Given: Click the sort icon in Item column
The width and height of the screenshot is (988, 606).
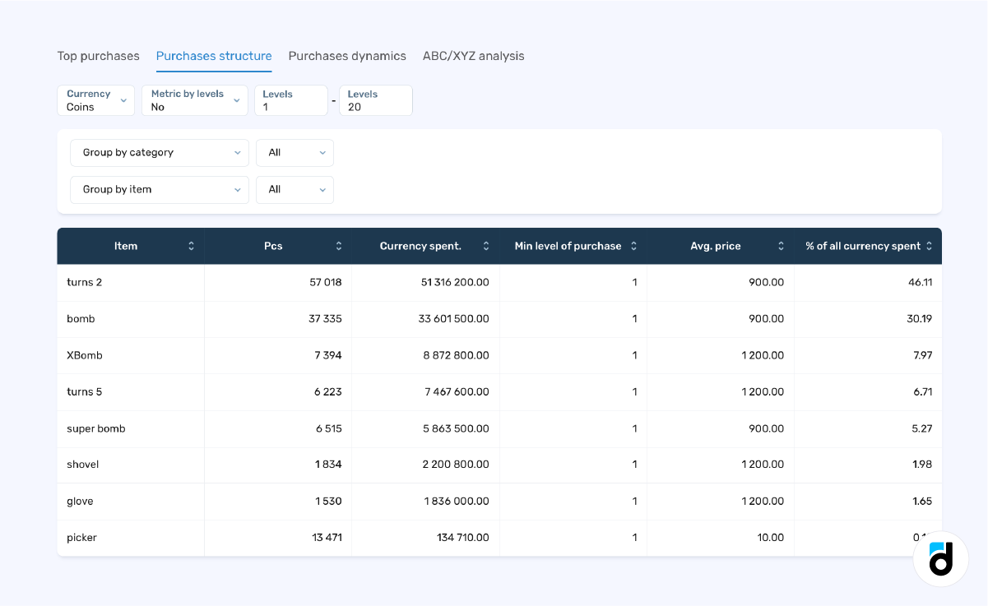Looking at the screenshot, I should click(191, 246).
